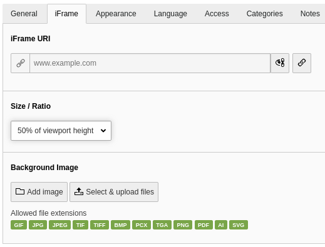Click the SVG extension badge

click(239, 225)
